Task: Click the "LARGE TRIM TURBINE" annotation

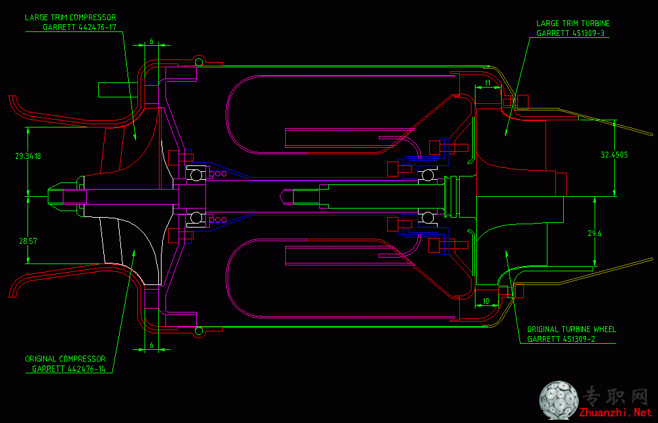Action: [x=573, y=24]
